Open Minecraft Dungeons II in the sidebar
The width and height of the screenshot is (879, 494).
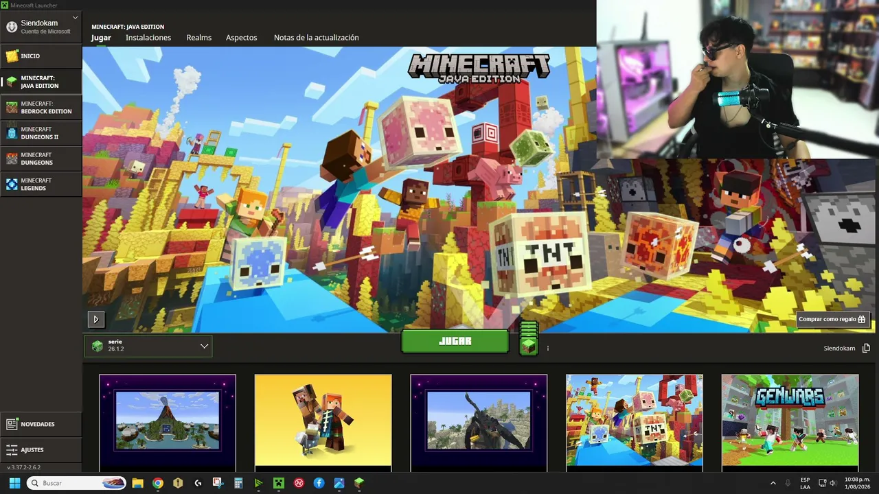click(x=41, y=133)
